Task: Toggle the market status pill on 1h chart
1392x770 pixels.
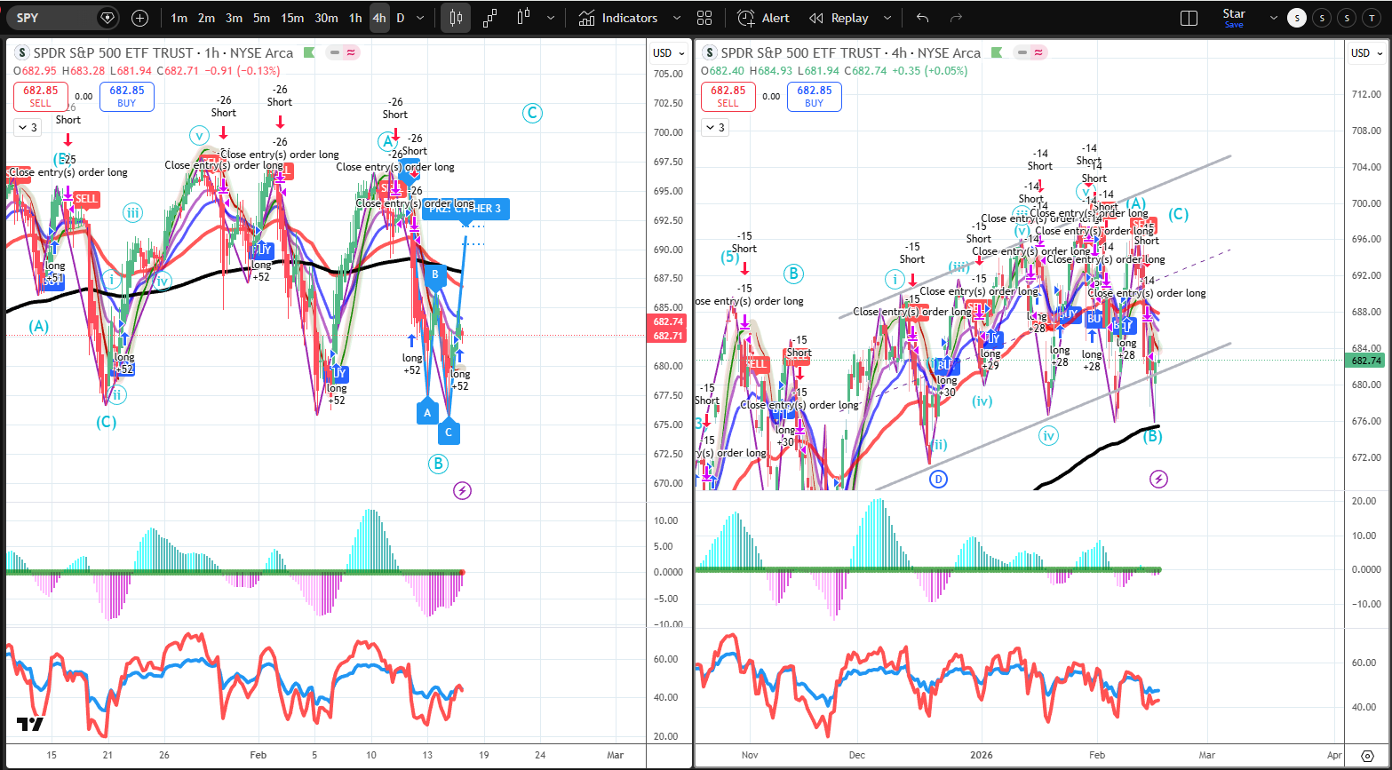Action: coord(342,53)
